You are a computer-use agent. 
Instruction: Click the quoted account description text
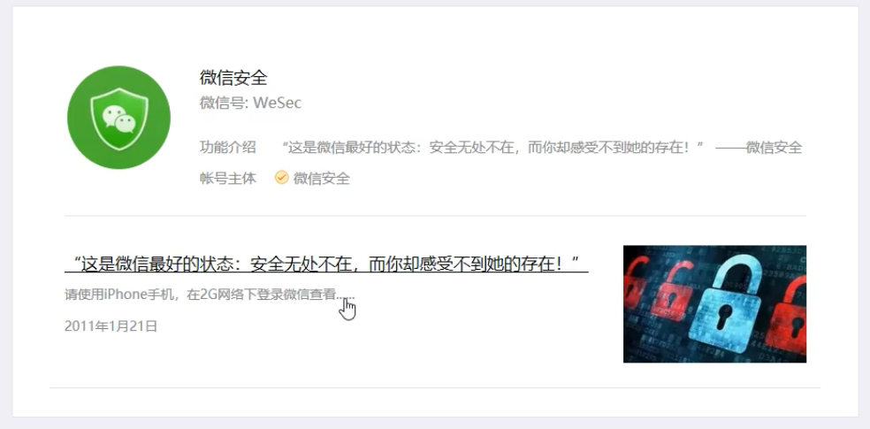click(x=492, y=147)
